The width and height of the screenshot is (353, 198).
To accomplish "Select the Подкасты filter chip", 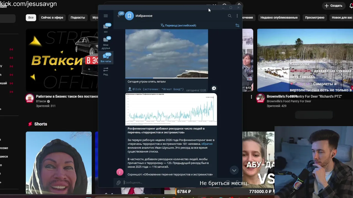I will point(78,18).
